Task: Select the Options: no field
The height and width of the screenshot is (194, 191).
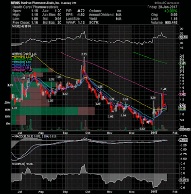Action: 105,11
